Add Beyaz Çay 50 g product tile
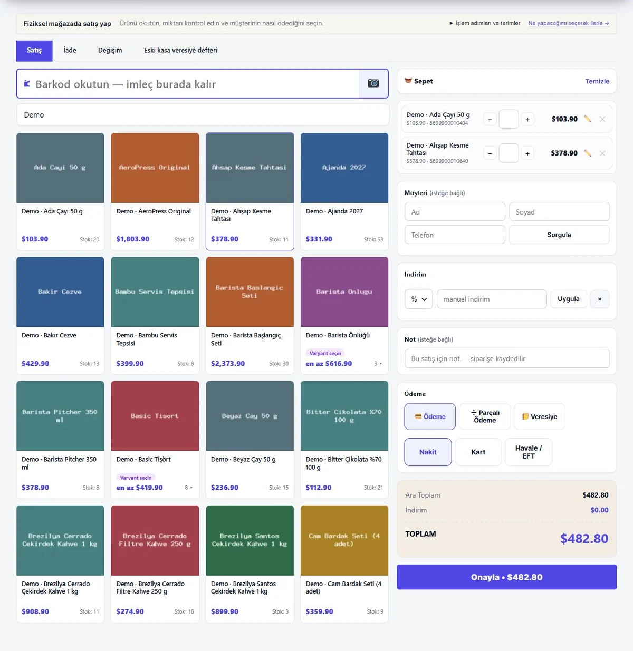This screenshot has width=633, height=651. [x=250, y=440]
